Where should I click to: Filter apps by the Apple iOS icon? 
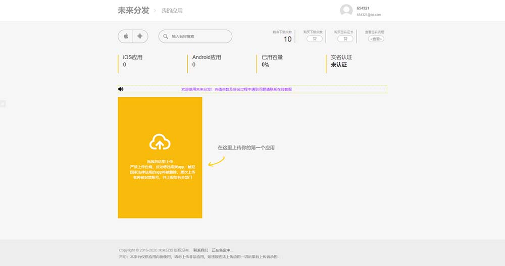[125, 36]
